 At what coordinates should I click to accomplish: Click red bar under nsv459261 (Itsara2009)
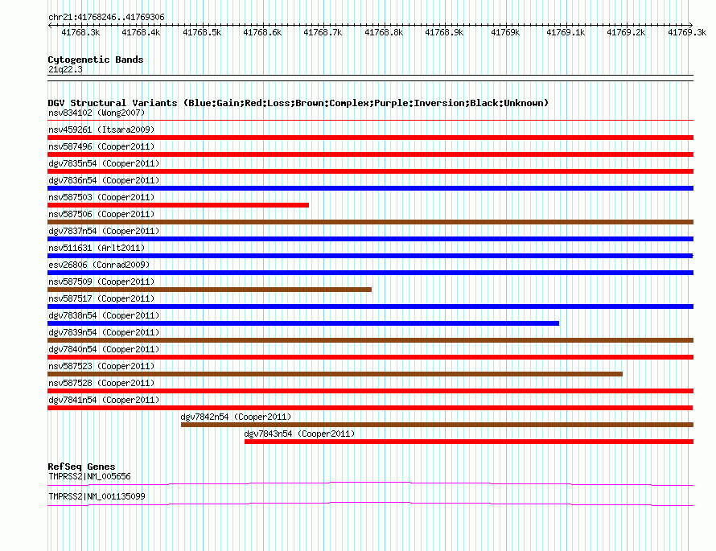(370, 138)
